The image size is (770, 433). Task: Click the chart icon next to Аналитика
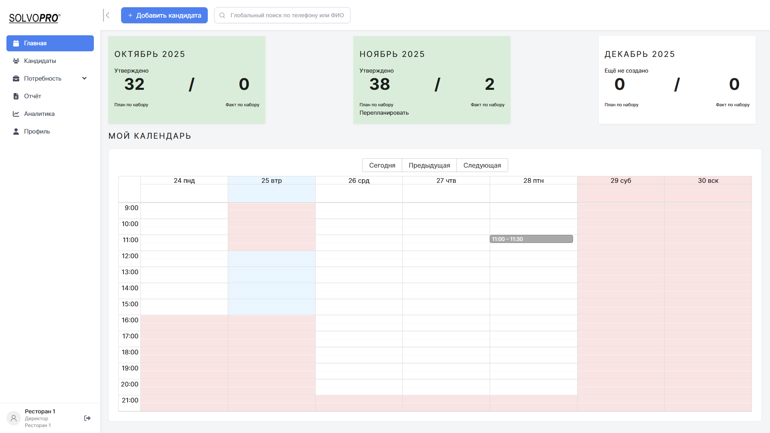point(16,114)
